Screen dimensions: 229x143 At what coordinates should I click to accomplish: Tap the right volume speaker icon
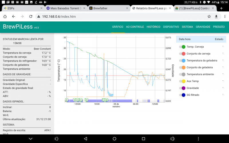(172, 139)
